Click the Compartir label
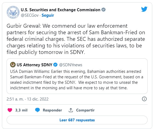Screen dimensions: 155x129 tap(85, 110)
